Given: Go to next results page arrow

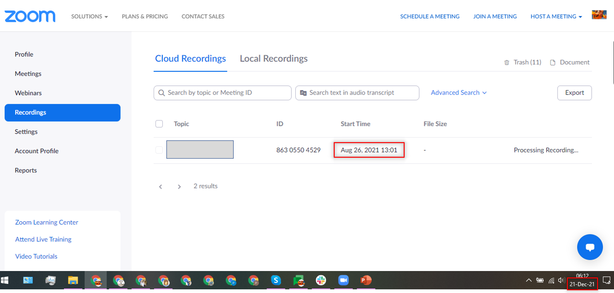Looking at the screenshot, I should (179, 186).
